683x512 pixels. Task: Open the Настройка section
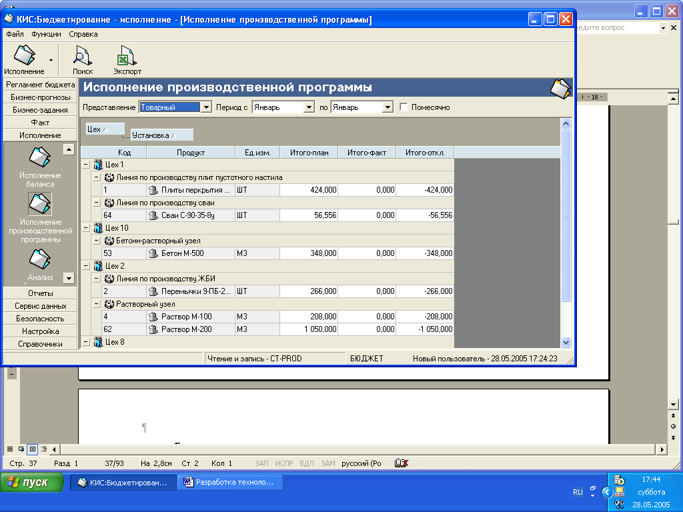pos(40,331)
